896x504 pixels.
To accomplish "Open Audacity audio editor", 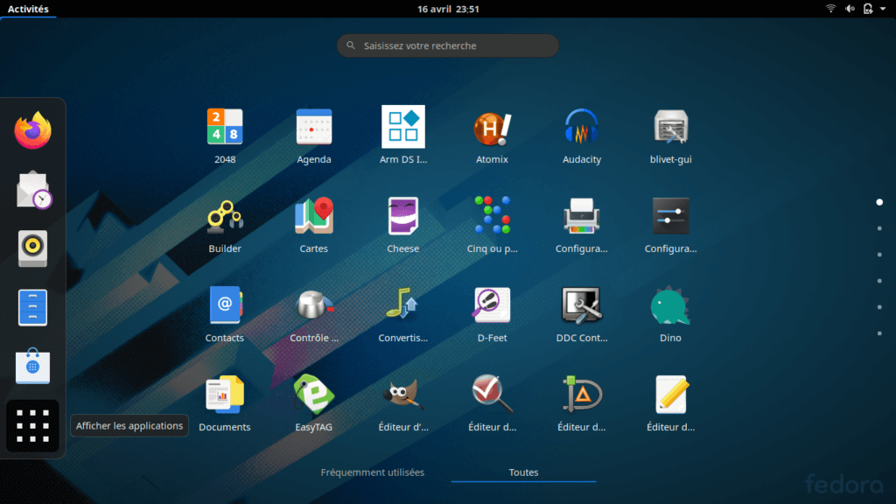I will click(581, 127).
